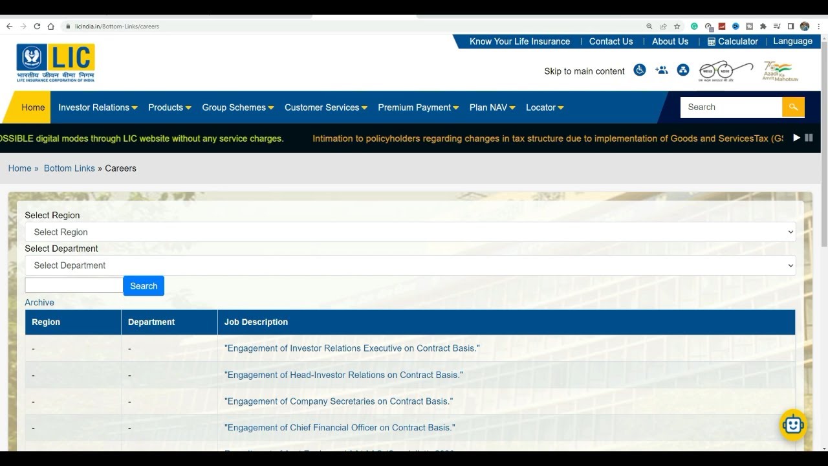Open the Archive link
Image resolution: width=828 pixels, height=466 pixels.
tap(39, 302)
